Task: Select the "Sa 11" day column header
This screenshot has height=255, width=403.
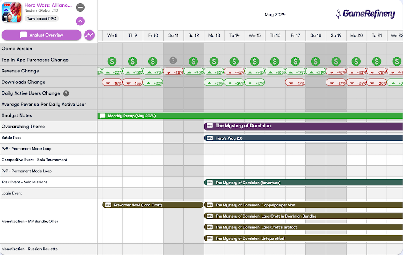Action: [173, 35]
